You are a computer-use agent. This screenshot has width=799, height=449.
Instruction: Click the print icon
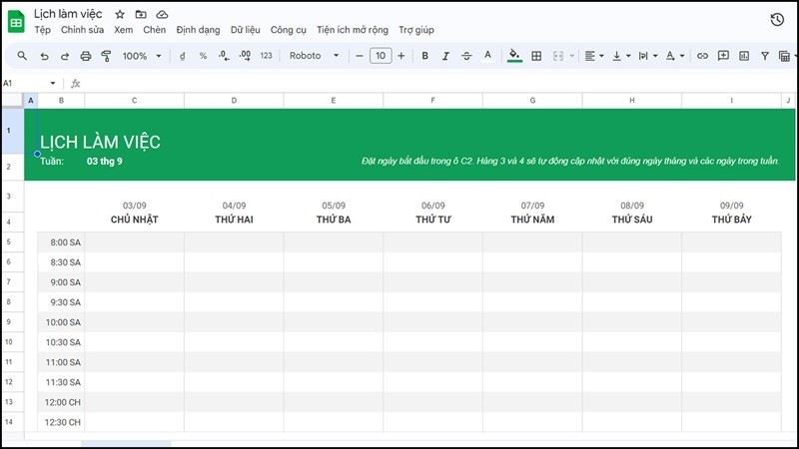click(85, 56)
